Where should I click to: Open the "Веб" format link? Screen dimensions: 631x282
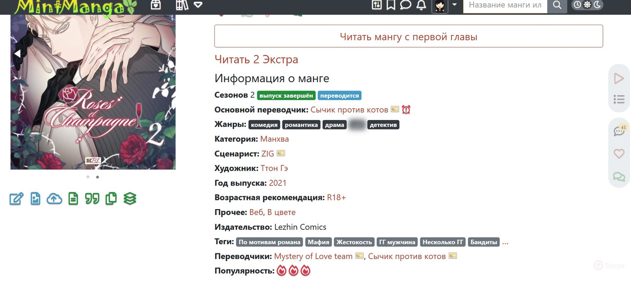point(256,212)
